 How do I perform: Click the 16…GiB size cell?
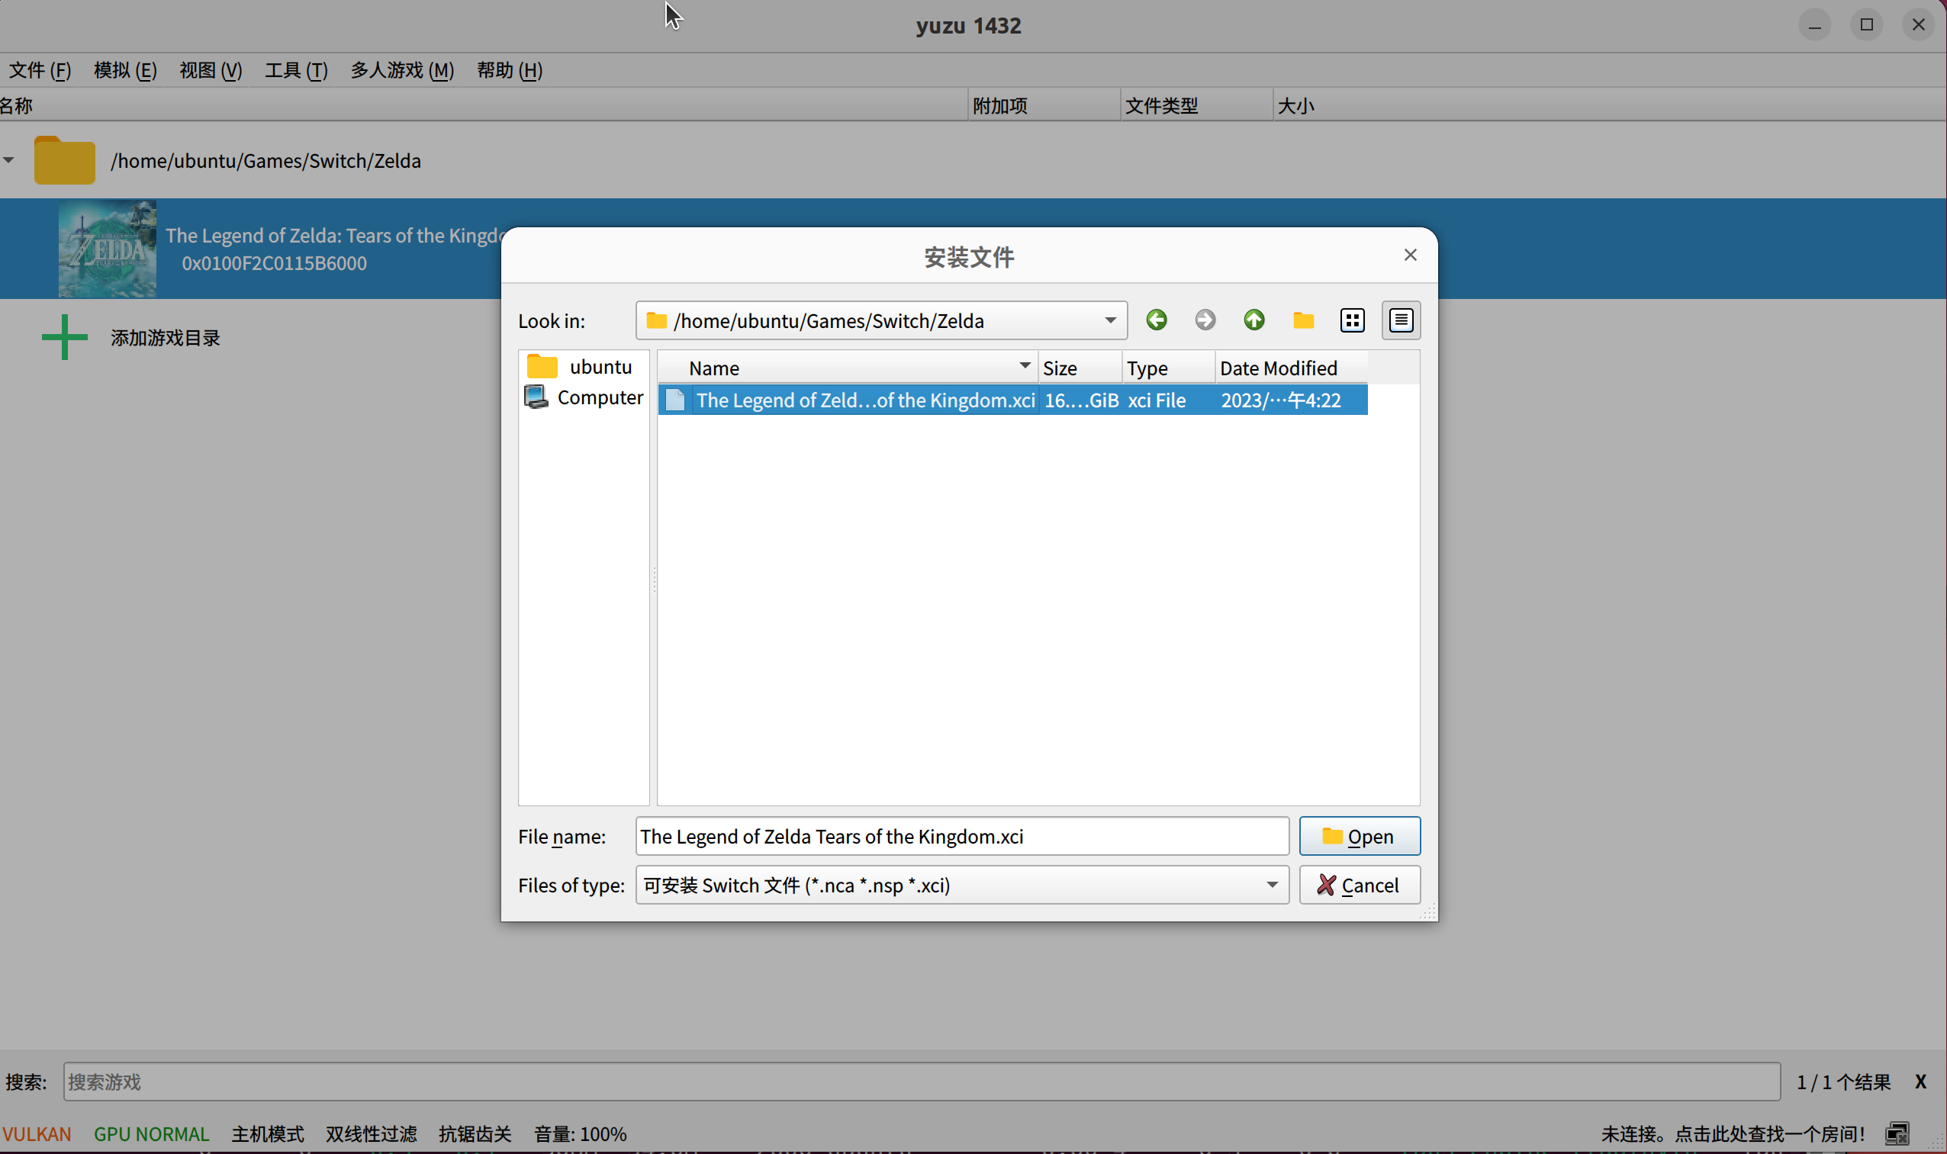(x=1081, y=400)
